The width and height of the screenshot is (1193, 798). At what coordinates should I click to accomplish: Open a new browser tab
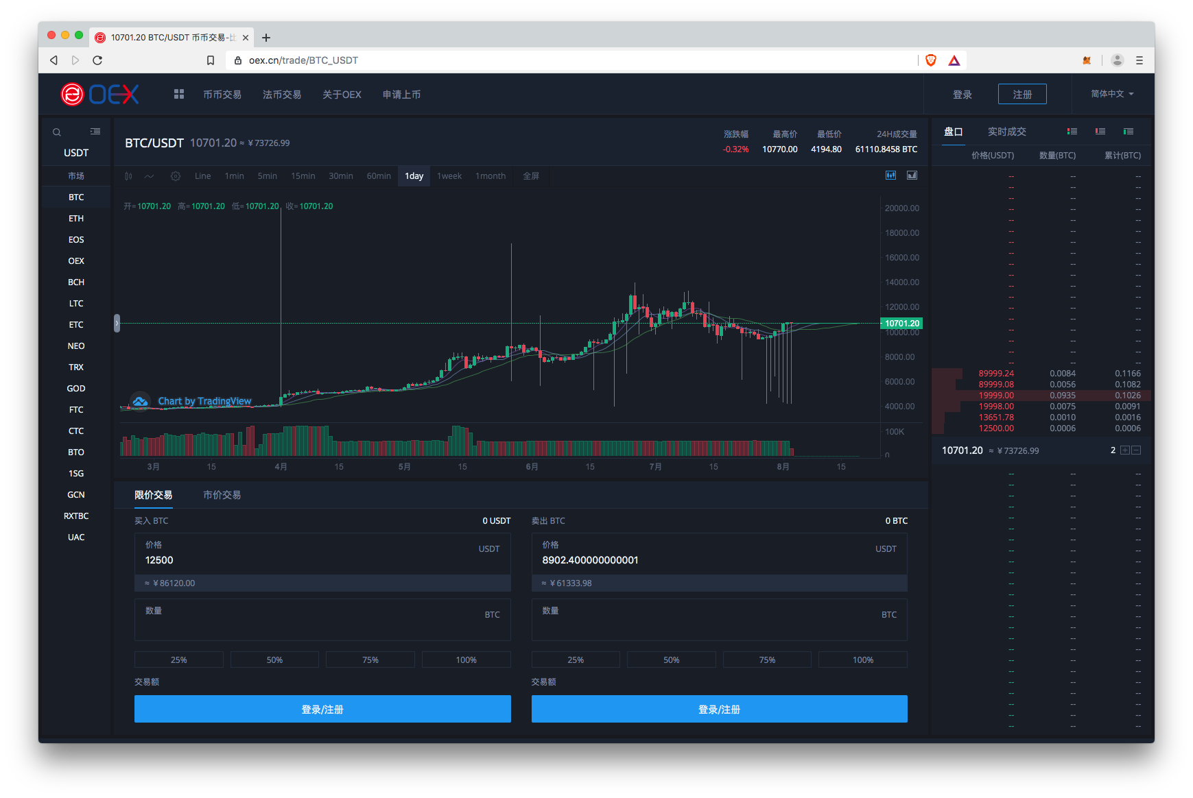(266, 38)
